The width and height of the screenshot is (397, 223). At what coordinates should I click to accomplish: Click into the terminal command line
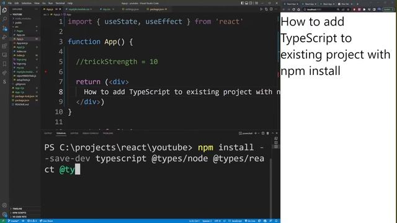(x=154, y=159)
